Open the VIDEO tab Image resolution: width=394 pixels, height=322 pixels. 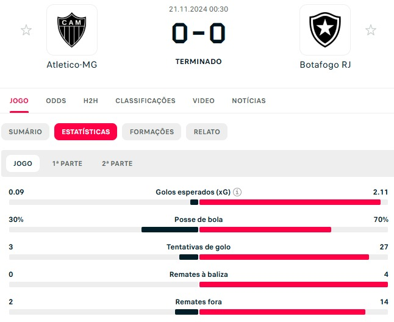204,101
